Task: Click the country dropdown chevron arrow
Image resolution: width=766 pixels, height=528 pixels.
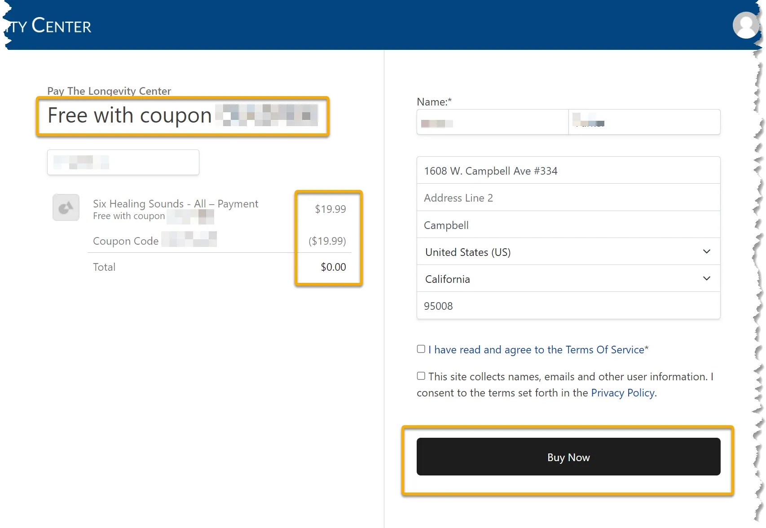Action: point(706,251)
